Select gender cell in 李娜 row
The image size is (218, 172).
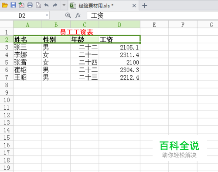click(56, 55)
